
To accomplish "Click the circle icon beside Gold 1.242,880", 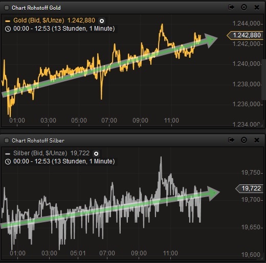I will click(x=102, y=21).
